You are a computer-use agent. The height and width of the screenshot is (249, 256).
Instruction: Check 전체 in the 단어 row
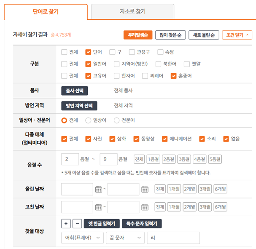(64, 52)
